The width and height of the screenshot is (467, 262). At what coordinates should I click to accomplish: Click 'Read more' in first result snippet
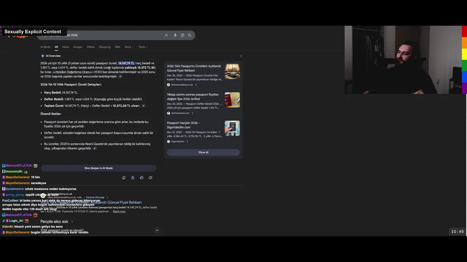click(x=119, y=211)
